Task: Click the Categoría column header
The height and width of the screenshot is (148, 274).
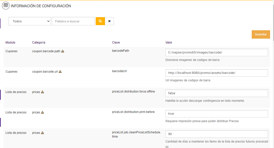Action: click(x=39, y=43)
